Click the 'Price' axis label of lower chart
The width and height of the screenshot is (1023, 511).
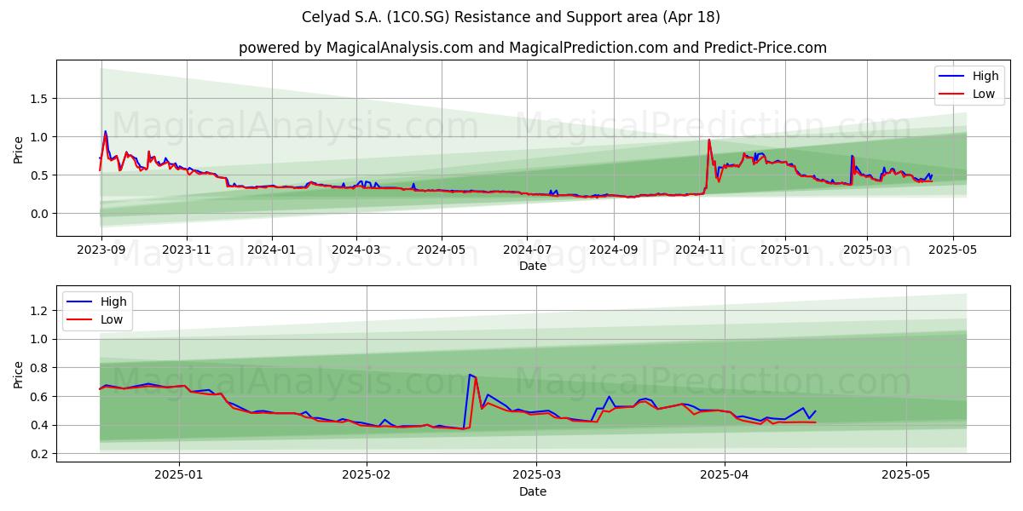click(x=19, y=373)
